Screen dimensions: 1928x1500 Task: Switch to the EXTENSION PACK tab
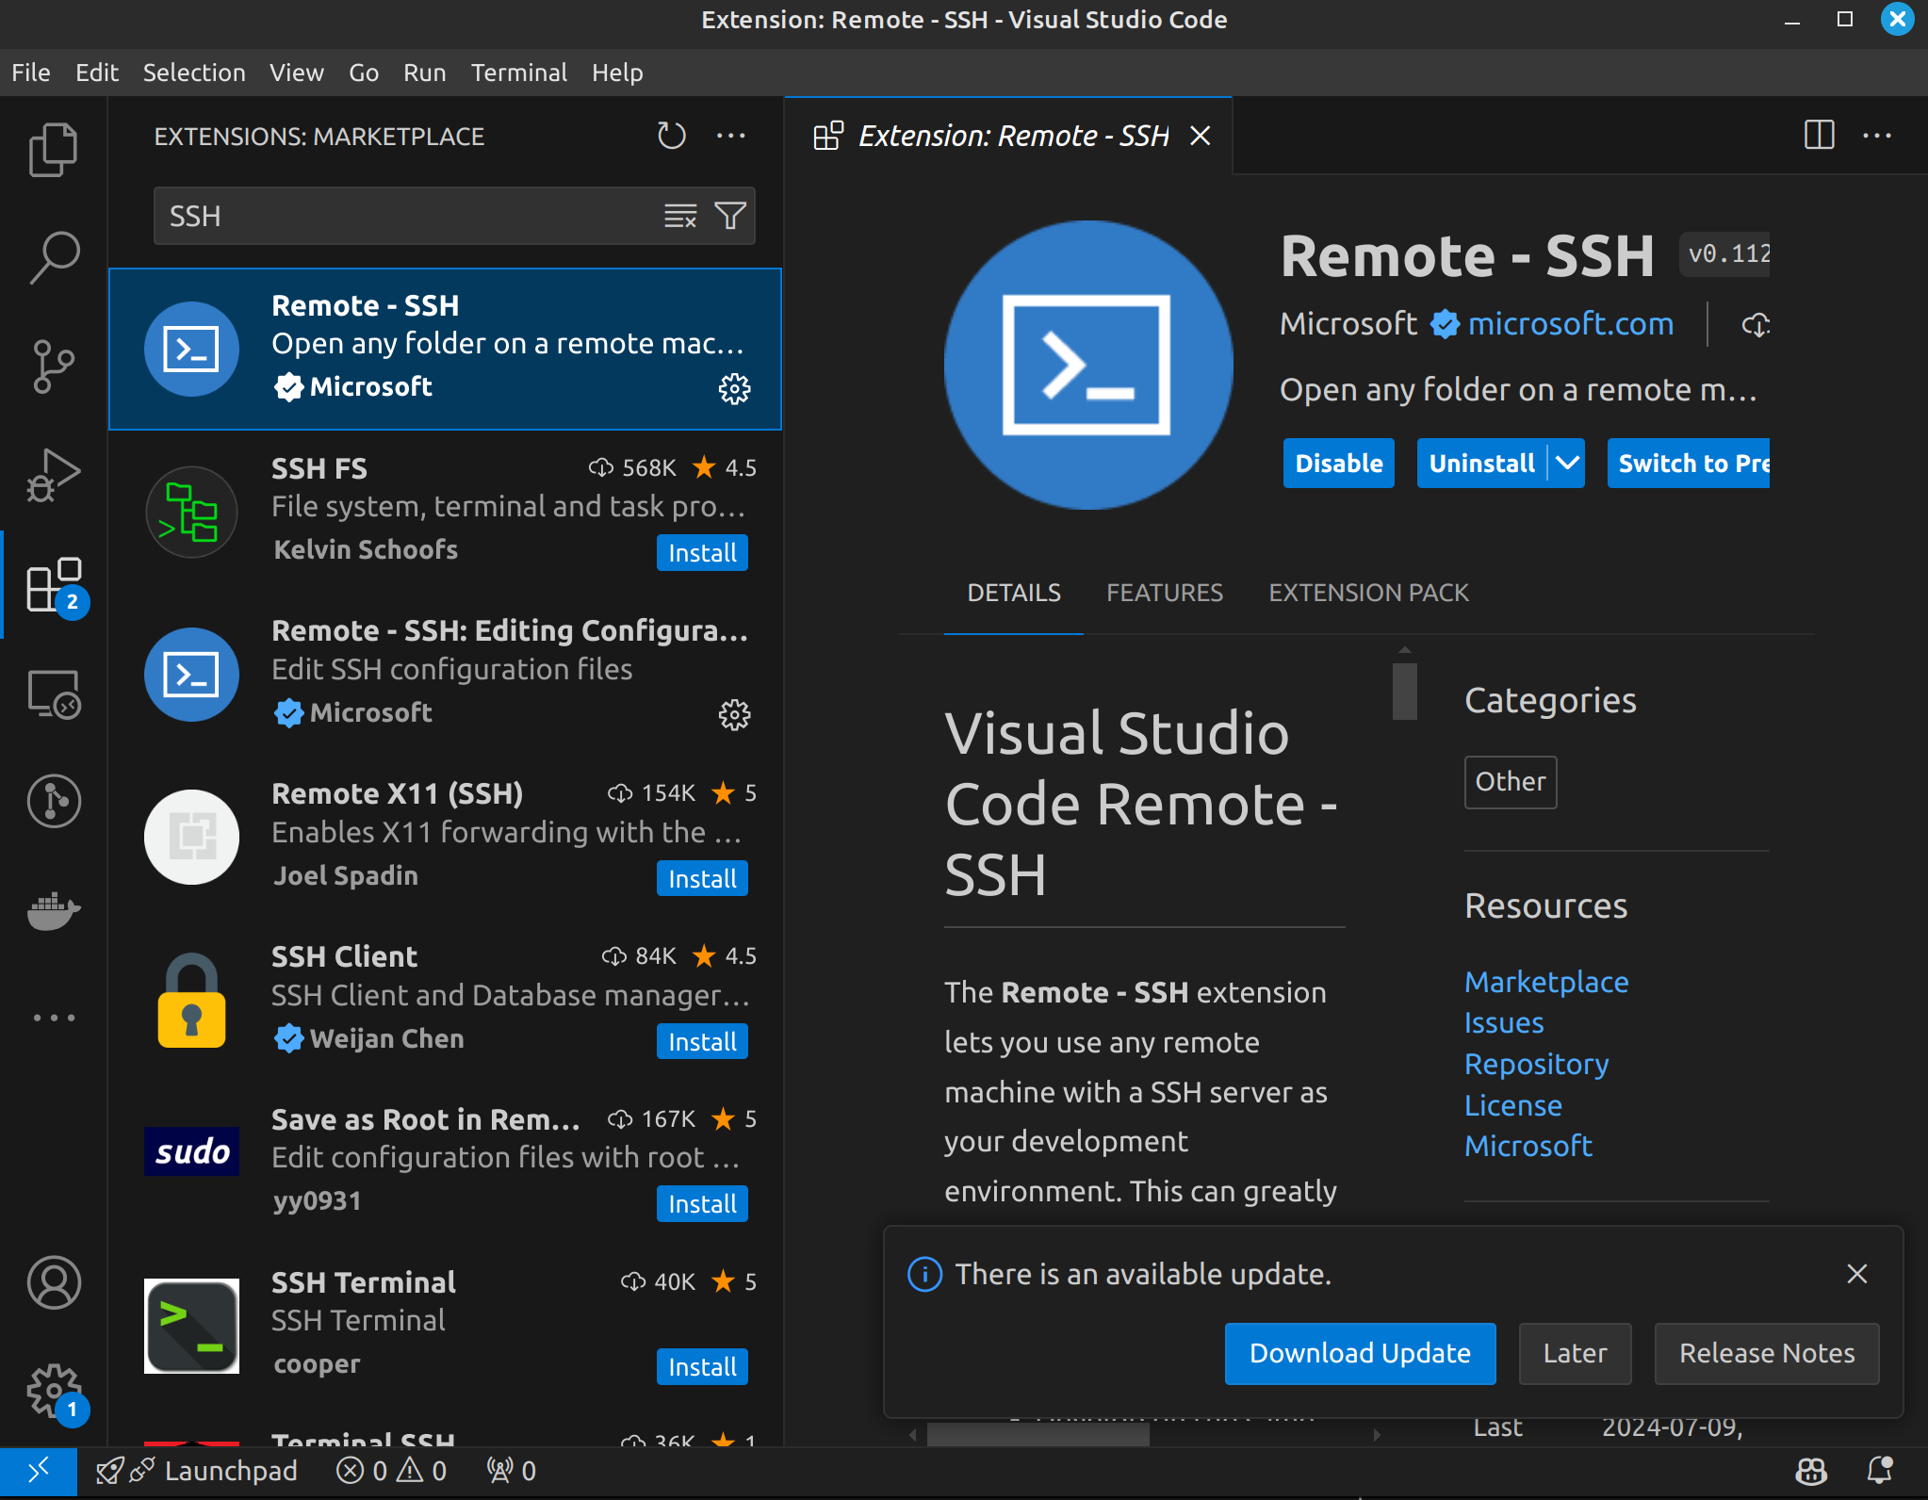tap(1368, 593)
